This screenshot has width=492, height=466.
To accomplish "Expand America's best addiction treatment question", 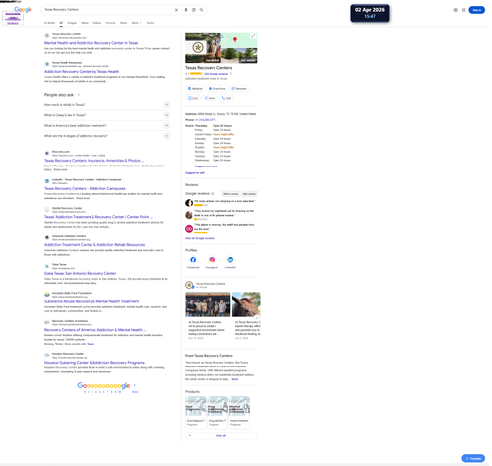I will pyautogui.click(x=107, y=125).
